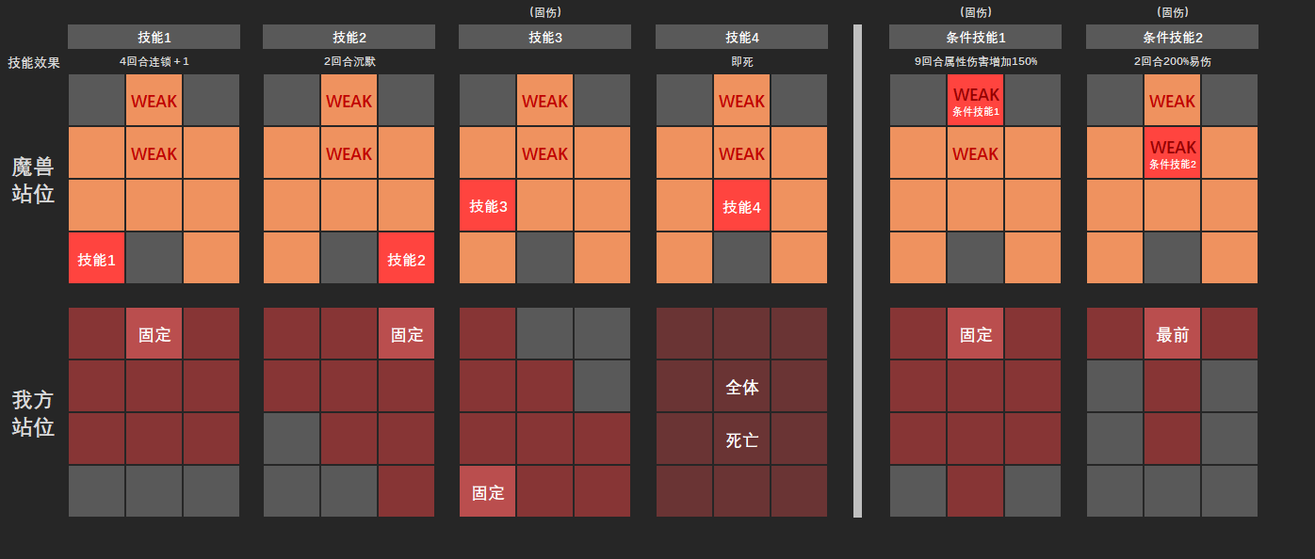
Task: Select the 条件技能1 header
Action: [975, 38]
